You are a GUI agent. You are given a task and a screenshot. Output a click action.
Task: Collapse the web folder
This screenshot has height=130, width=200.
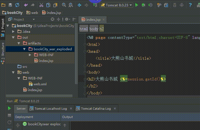(x=13, y=72)
